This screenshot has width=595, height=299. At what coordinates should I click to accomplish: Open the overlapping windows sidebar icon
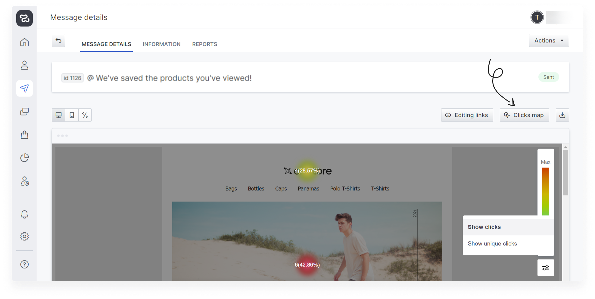pos(24,112)
